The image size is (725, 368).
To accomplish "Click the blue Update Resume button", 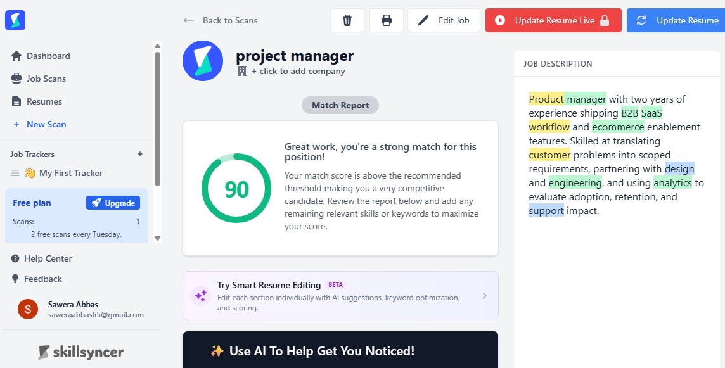I will [x=676, y=20].
